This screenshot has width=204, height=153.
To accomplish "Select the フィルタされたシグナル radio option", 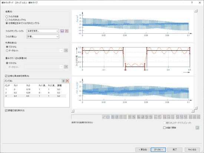I will click(7, 20).
